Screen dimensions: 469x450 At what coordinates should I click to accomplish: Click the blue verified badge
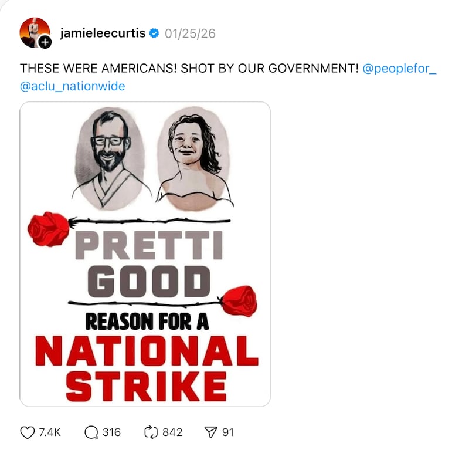154,33
